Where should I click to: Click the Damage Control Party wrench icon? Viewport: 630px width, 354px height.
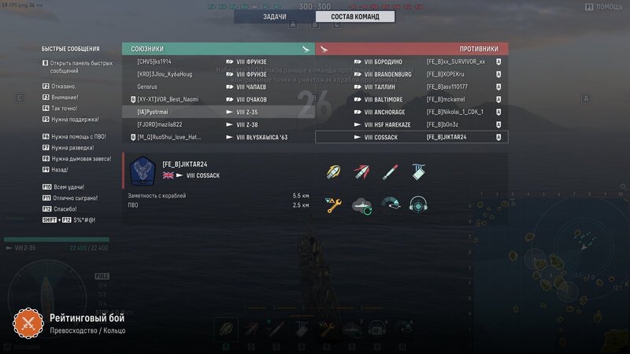click(333, 205)
